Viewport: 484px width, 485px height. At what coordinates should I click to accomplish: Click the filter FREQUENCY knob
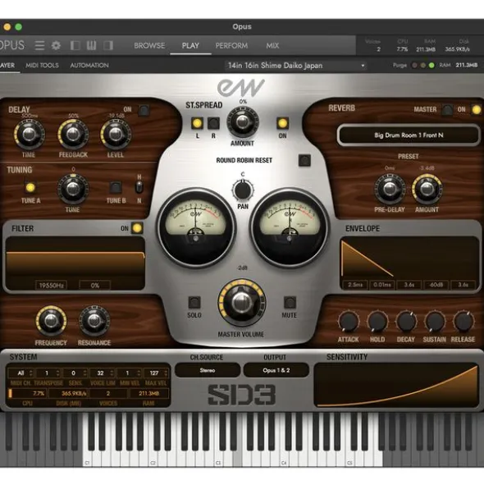[x=51, y=322]
